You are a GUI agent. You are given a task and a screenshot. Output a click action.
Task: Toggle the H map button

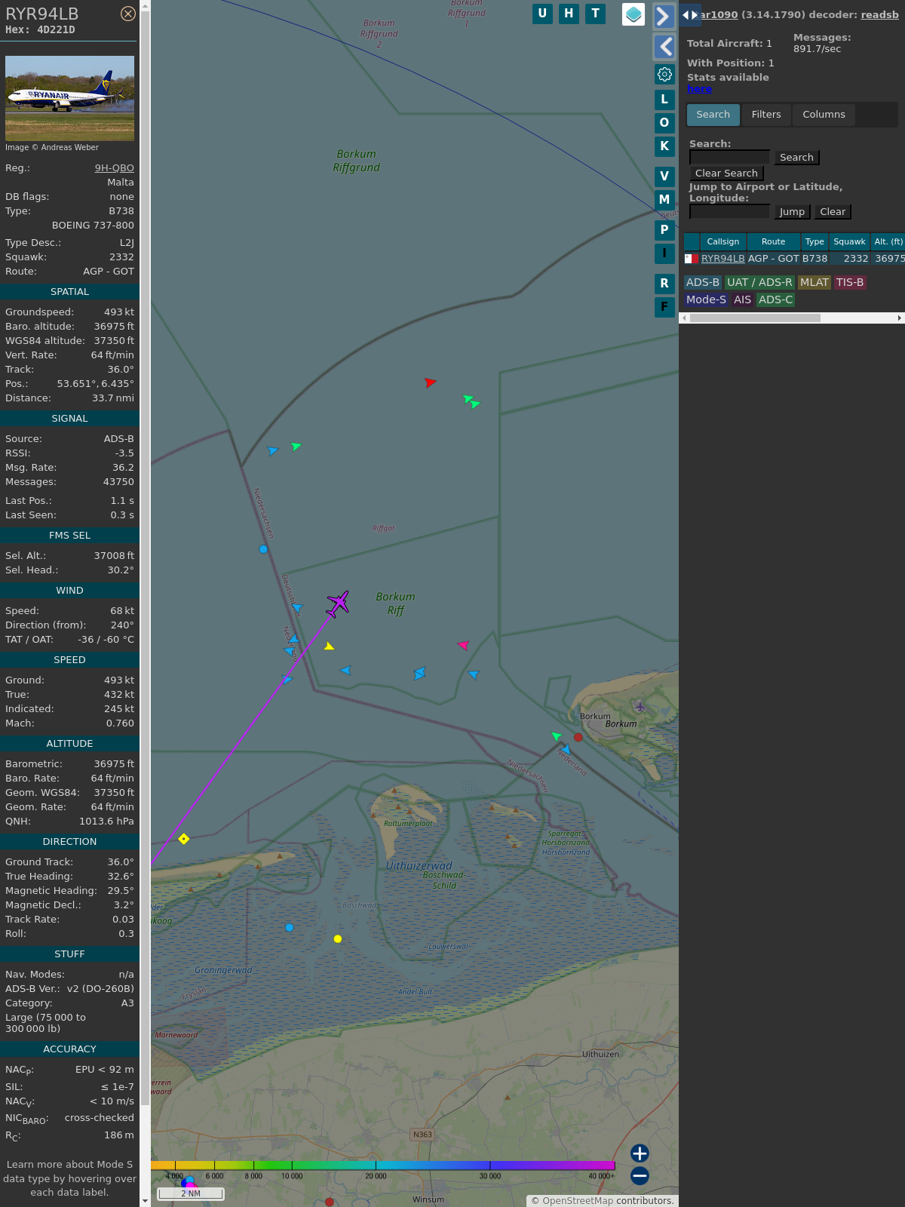click(x=569, y=14)
